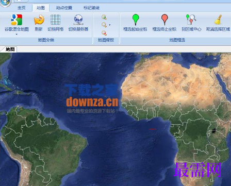Select the 地图 document tab above the map
Viewport: 231px width, 186px height.
tap(10, 49)
